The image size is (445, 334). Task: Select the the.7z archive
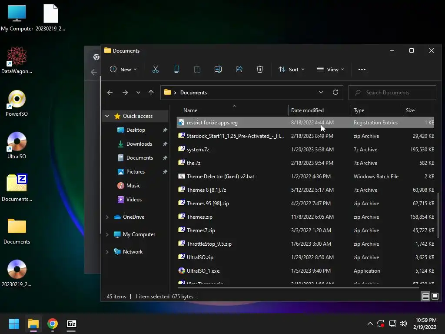click(x=306, y=163)
